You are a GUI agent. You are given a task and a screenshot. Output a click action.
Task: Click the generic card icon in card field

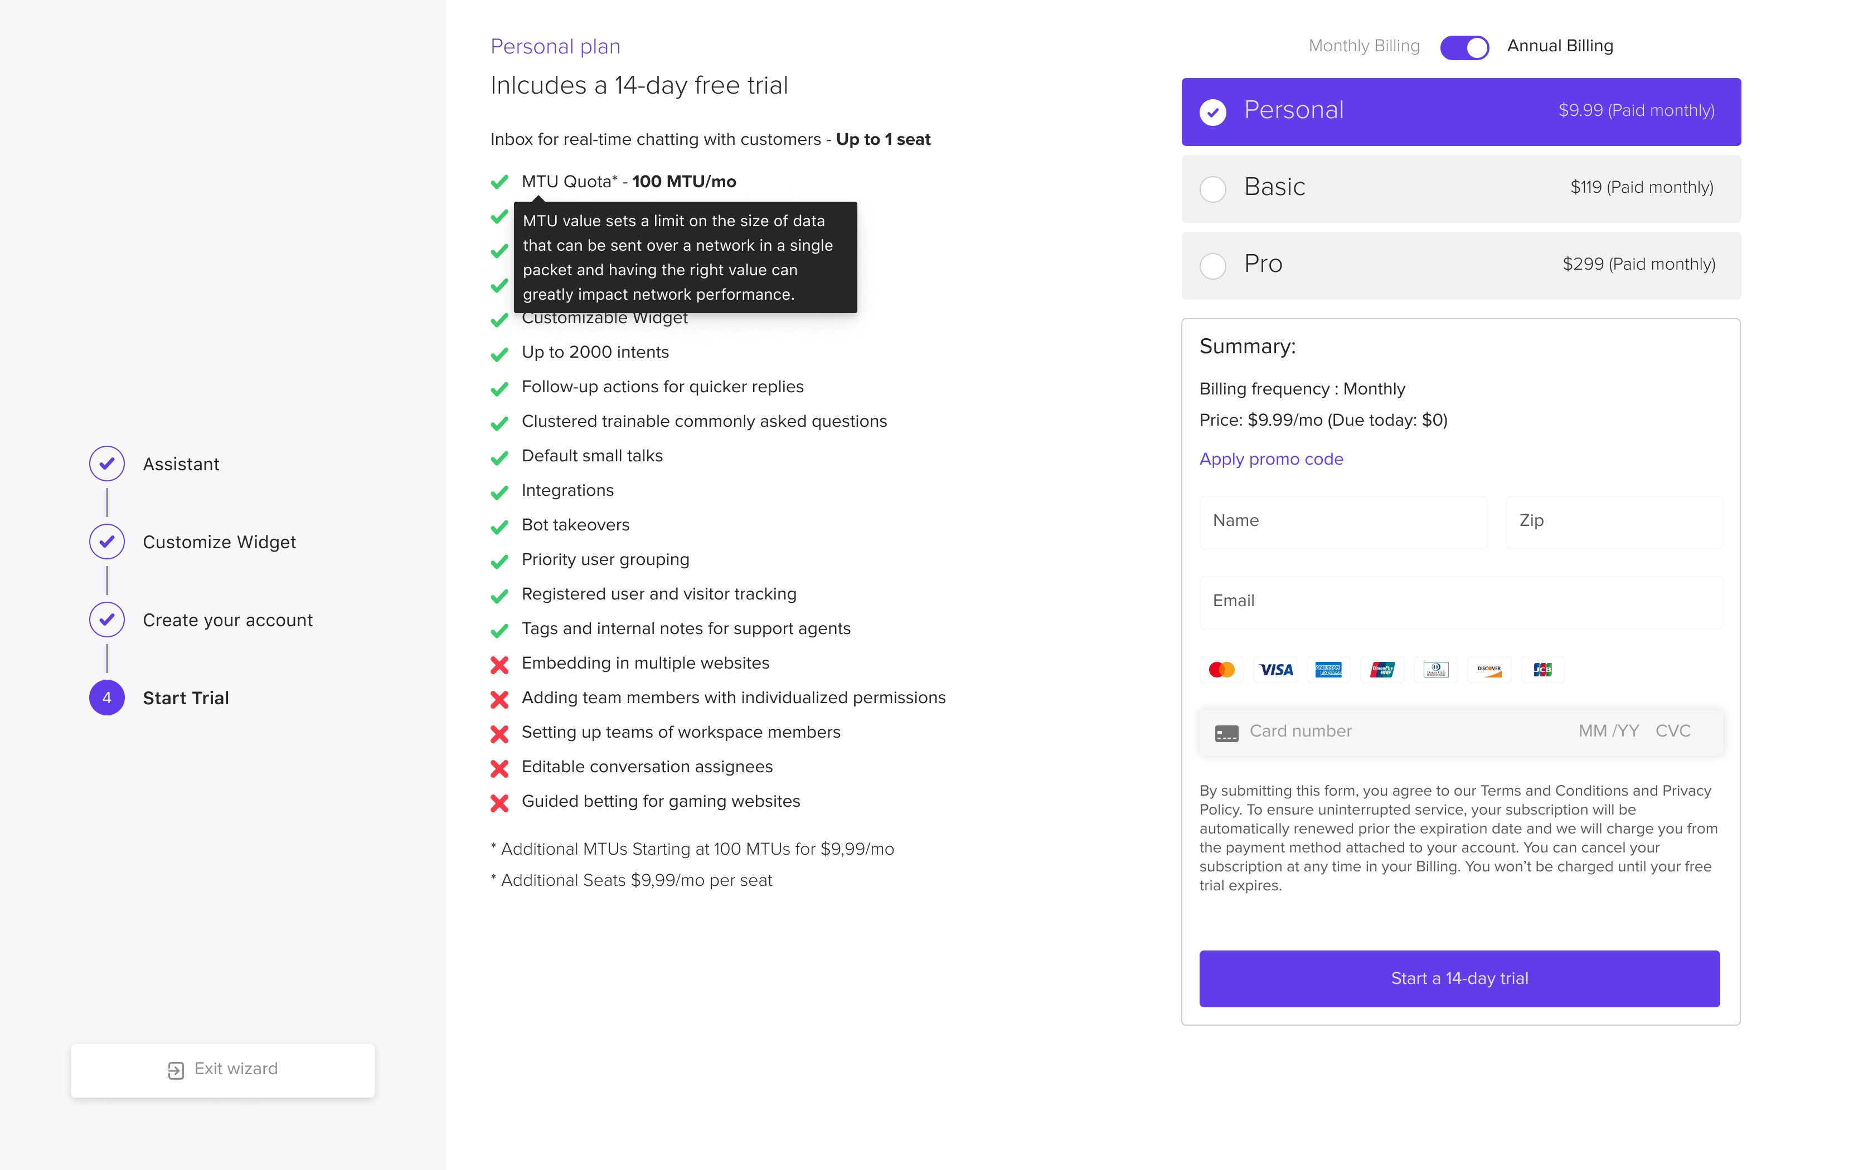point(1226,734)
